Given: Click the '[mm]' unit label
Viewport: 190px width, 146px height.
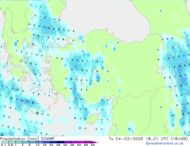Looking at the screenshot, I should coord(33,139).
